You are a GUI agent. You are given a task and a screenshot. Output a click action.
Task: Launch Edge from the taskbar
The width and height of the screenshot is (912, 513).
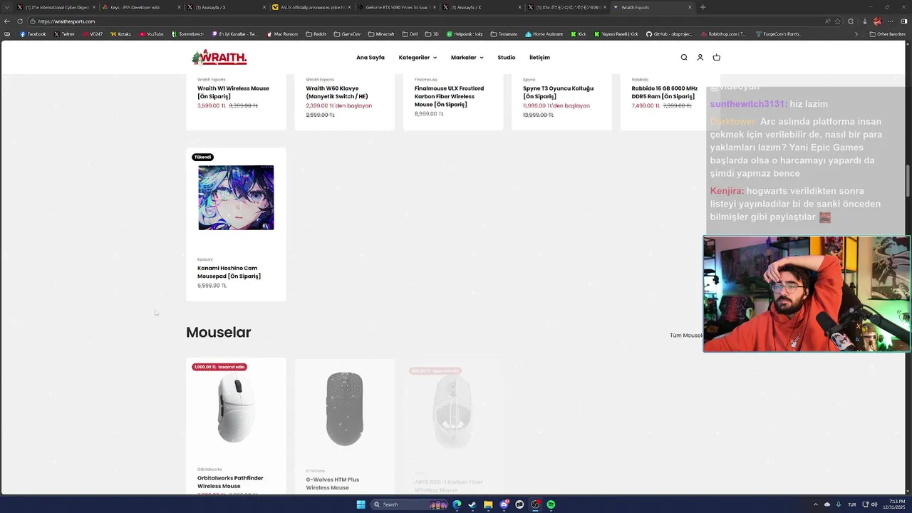[x=457, y=504]
